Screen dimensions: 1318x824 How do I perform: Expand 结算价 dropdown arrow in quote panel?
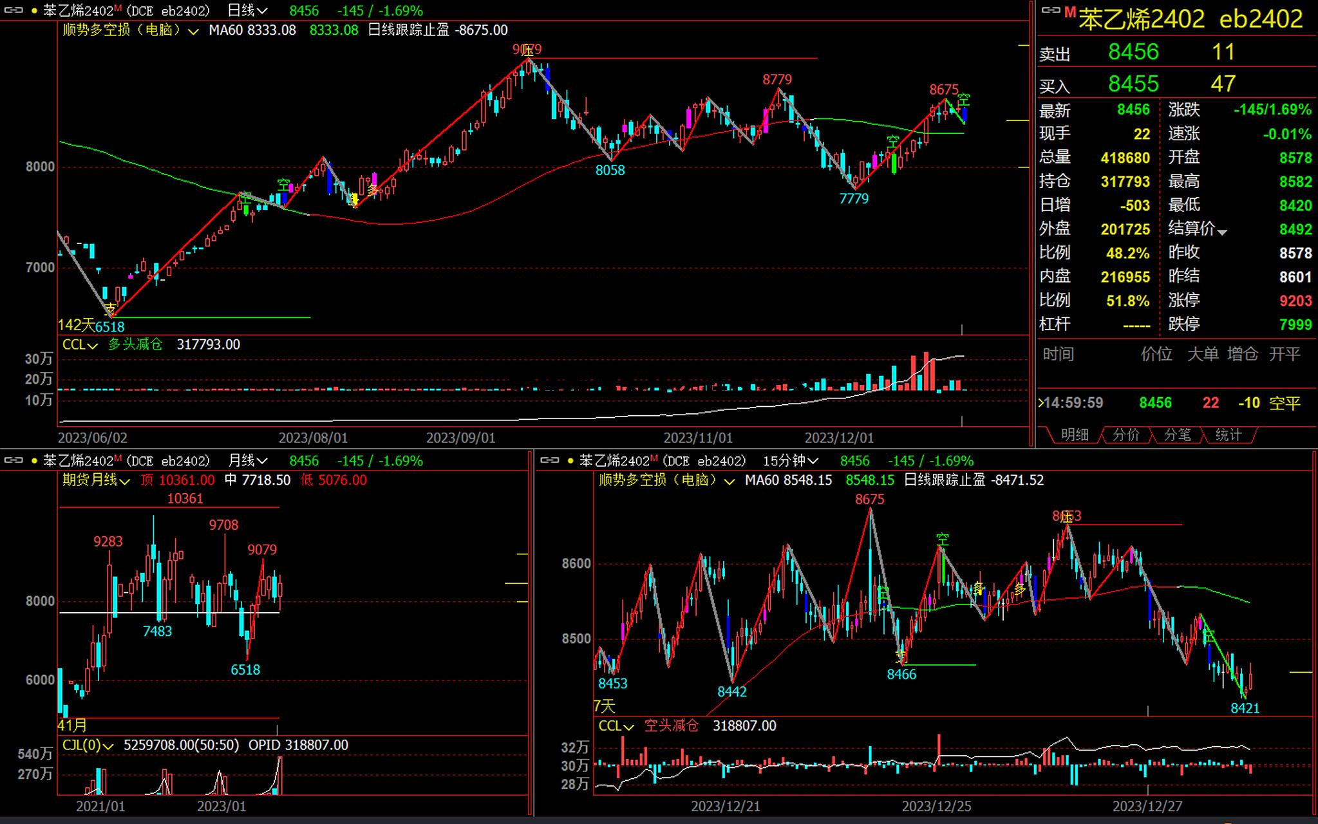pyautogui.click(x=1221, y=232)
